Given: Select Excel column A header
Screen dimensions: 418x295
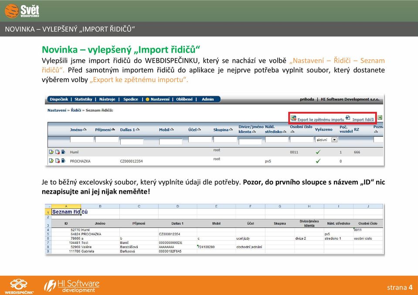Looking at the screenshot, I should point(66,206).
